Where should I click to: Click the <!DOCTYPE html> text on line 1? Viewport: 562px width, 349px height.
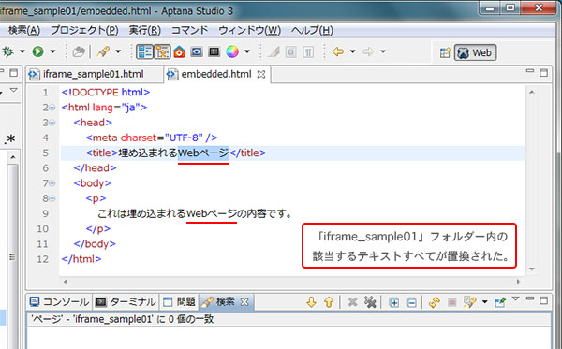(x=105, y=92)
